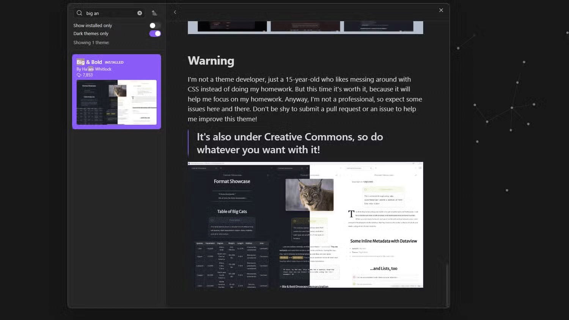
Task: Close the theme browser dialog
Action: point(441,10)
